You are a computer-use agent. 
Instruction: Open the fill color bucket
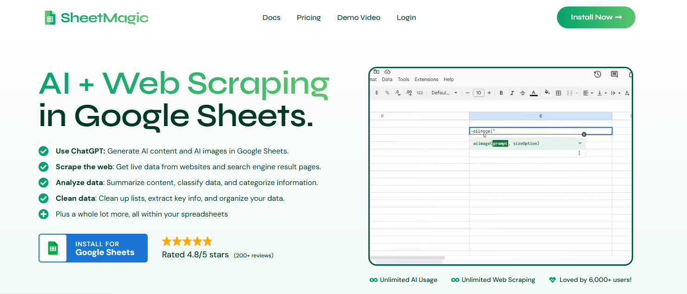547,92
